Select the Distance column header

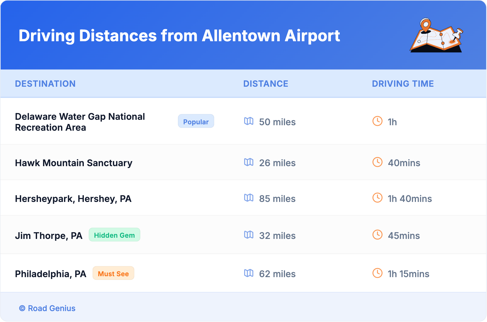click(266, 84)
